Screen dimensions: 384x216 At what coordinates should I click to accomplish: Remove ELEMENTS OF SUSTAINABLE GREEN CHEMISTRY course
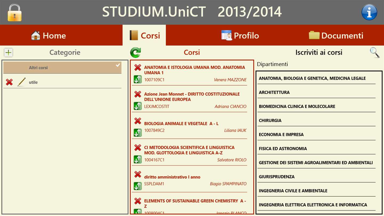[x=138, y=201]
